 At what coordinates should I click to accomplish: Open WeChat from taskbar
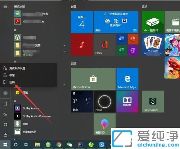click(69, 145)
